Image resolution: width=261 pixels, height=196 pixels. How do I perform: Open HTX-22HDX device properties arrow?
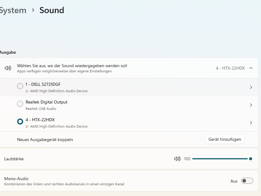coord(251,123)
